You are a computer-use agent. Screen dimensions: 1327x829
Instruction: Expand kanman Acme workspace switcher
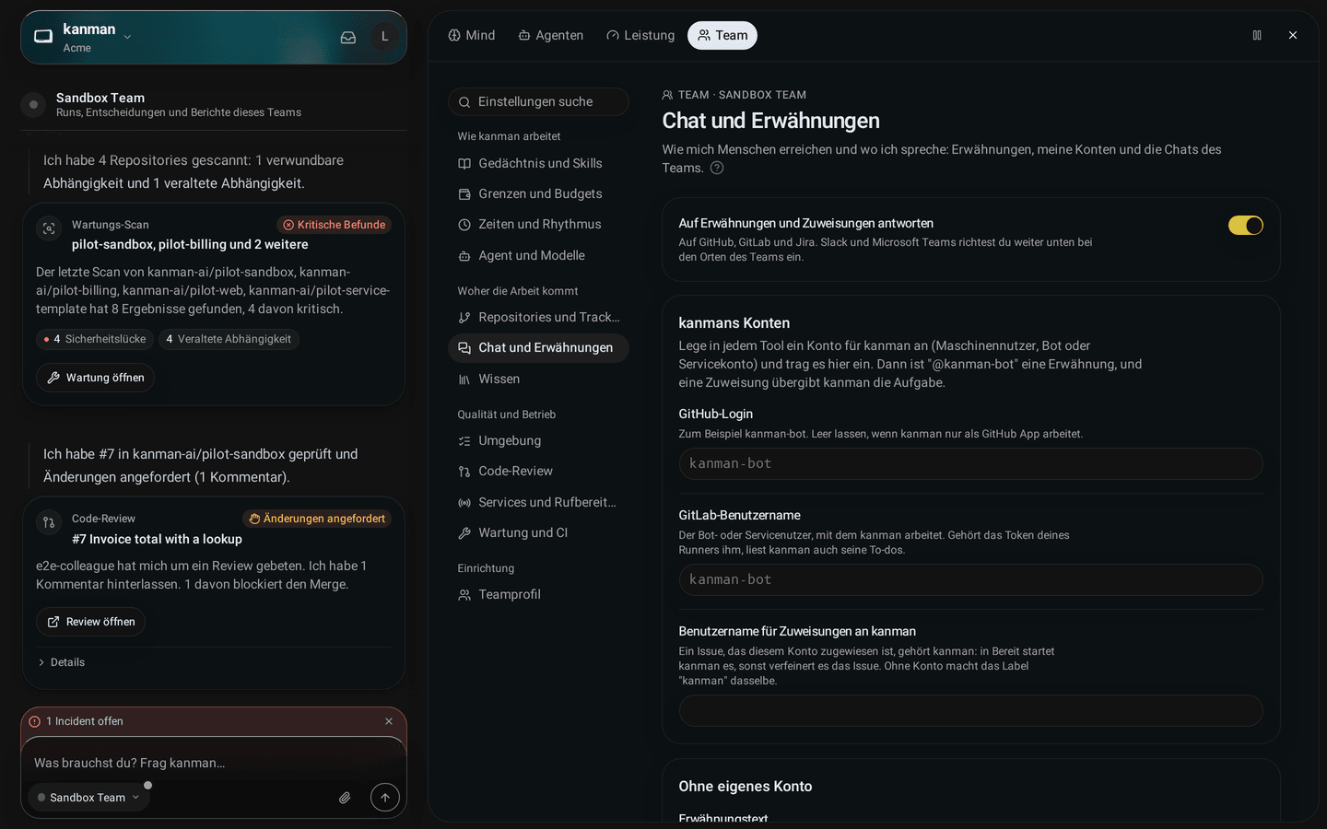96,38
